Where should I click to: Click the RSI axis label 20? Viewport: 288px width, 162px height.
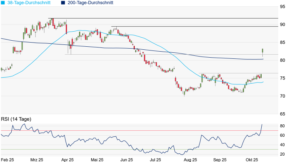282,154
